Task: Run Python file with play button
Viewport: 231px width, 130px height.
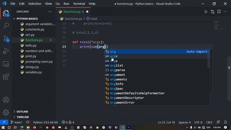Action: tap(206, 12)
